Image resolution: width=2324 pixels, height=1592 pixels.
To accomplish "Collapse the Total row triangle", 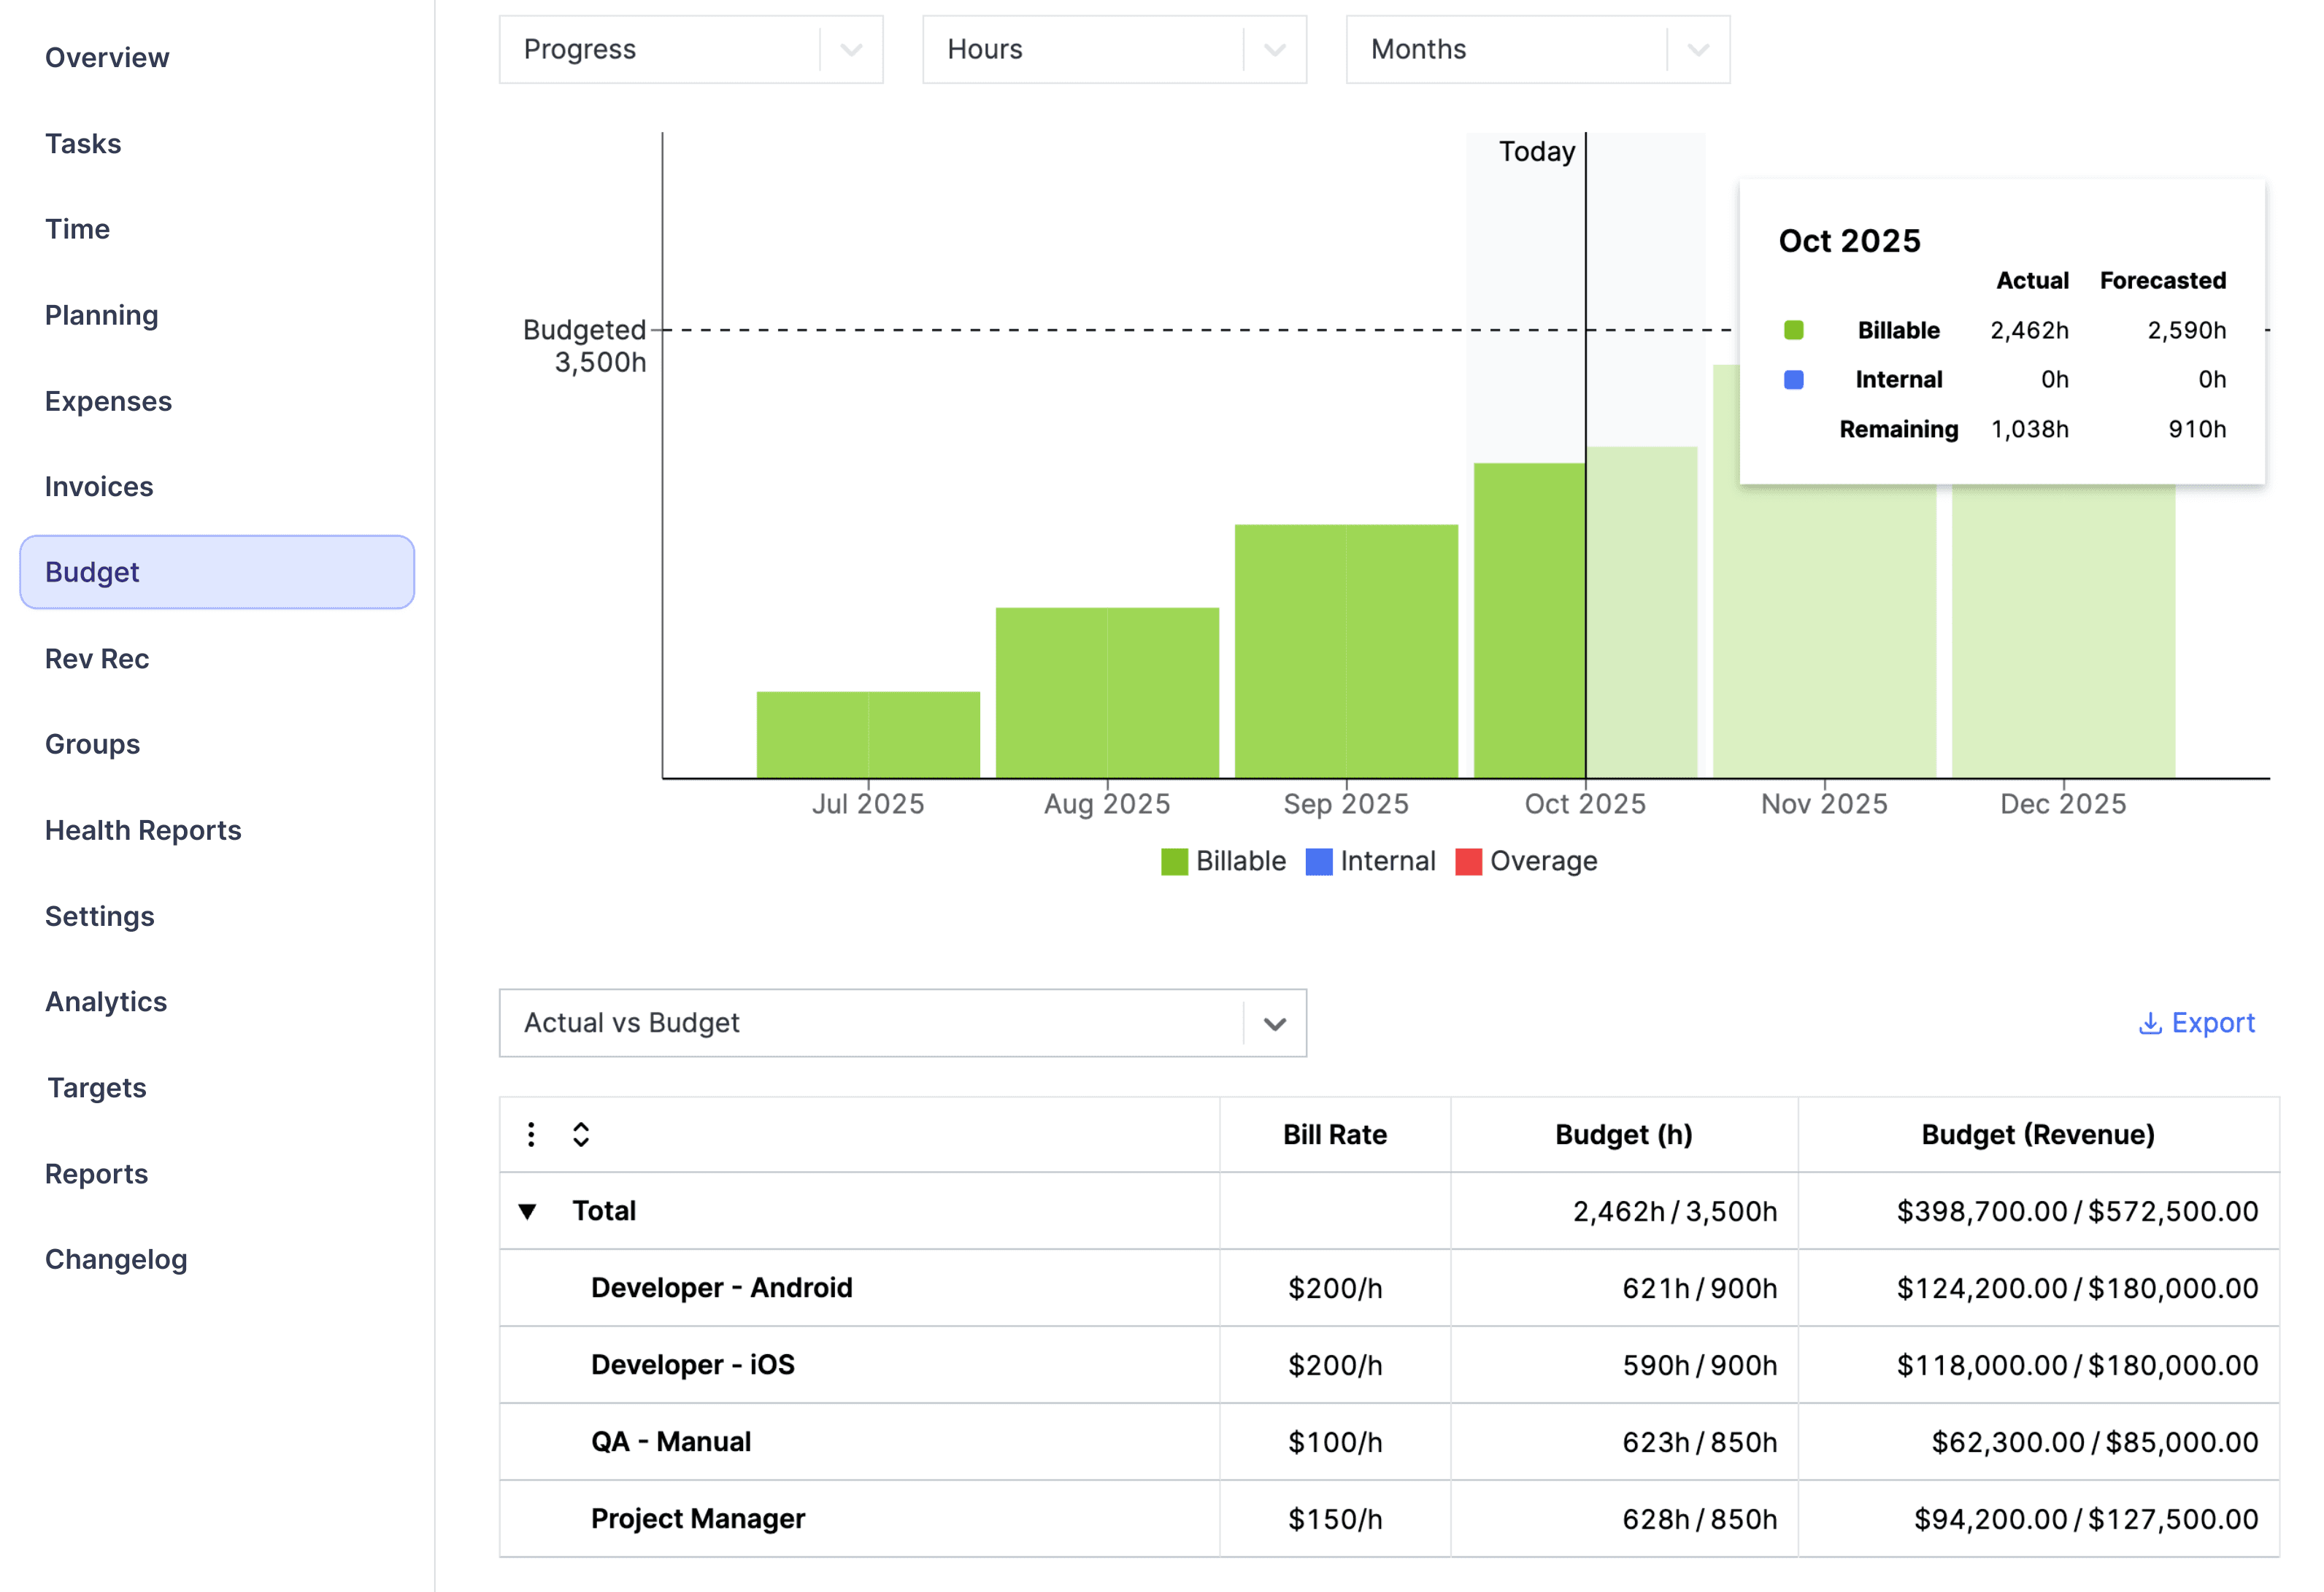I will coord(528,1211).
